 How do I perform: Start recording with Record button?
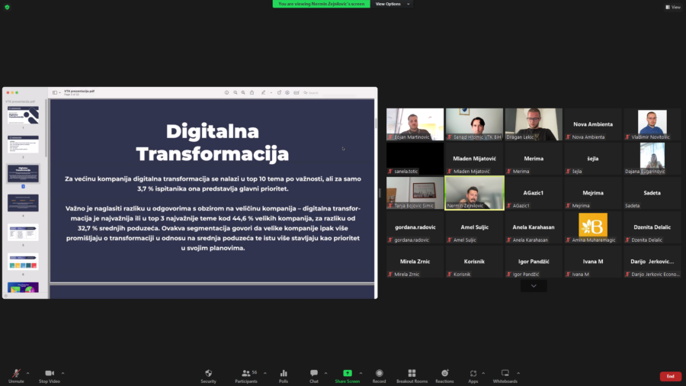click(379, 375)
